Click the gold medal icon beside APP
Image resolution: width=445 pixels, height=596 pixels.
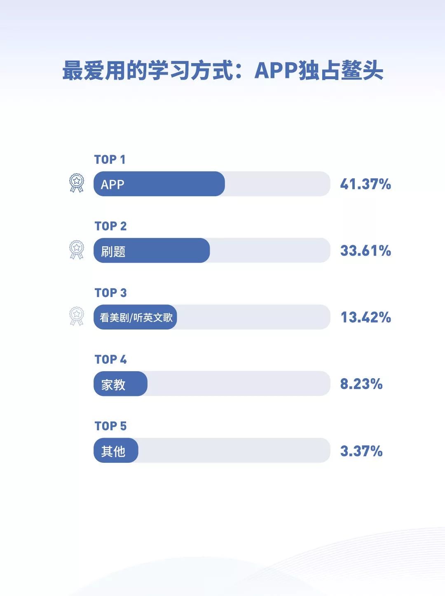(77, 183)
